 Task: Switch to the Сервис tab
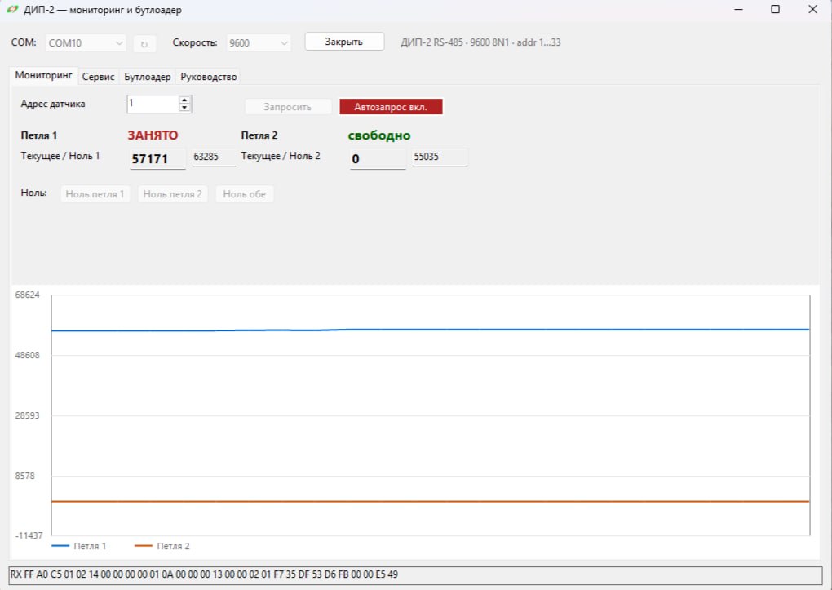tap(98, 77)
